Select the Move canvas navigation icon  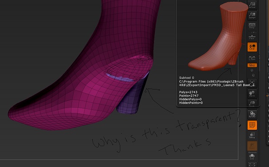(x=252, y=93)
